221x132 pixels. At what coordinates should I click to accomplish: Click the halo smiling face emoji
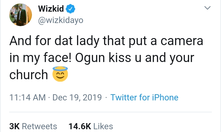tap(60, 75)
